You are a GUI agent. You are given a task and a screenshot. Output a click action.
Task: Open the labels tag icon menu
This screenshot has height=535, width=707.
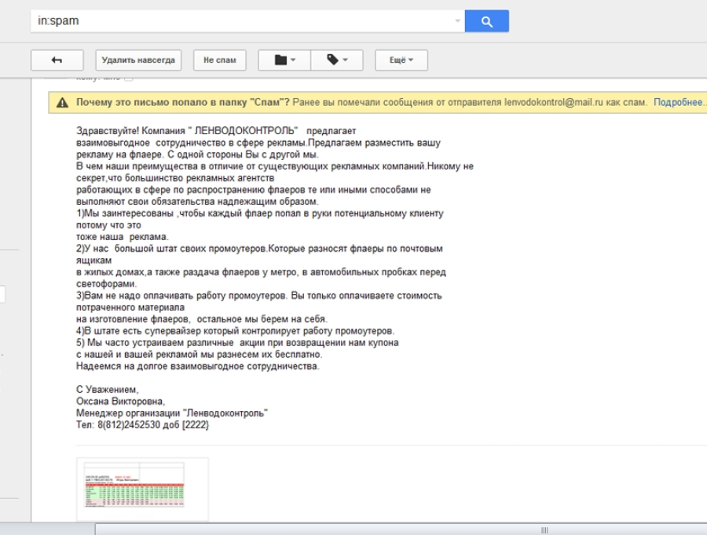coord(337,60)
